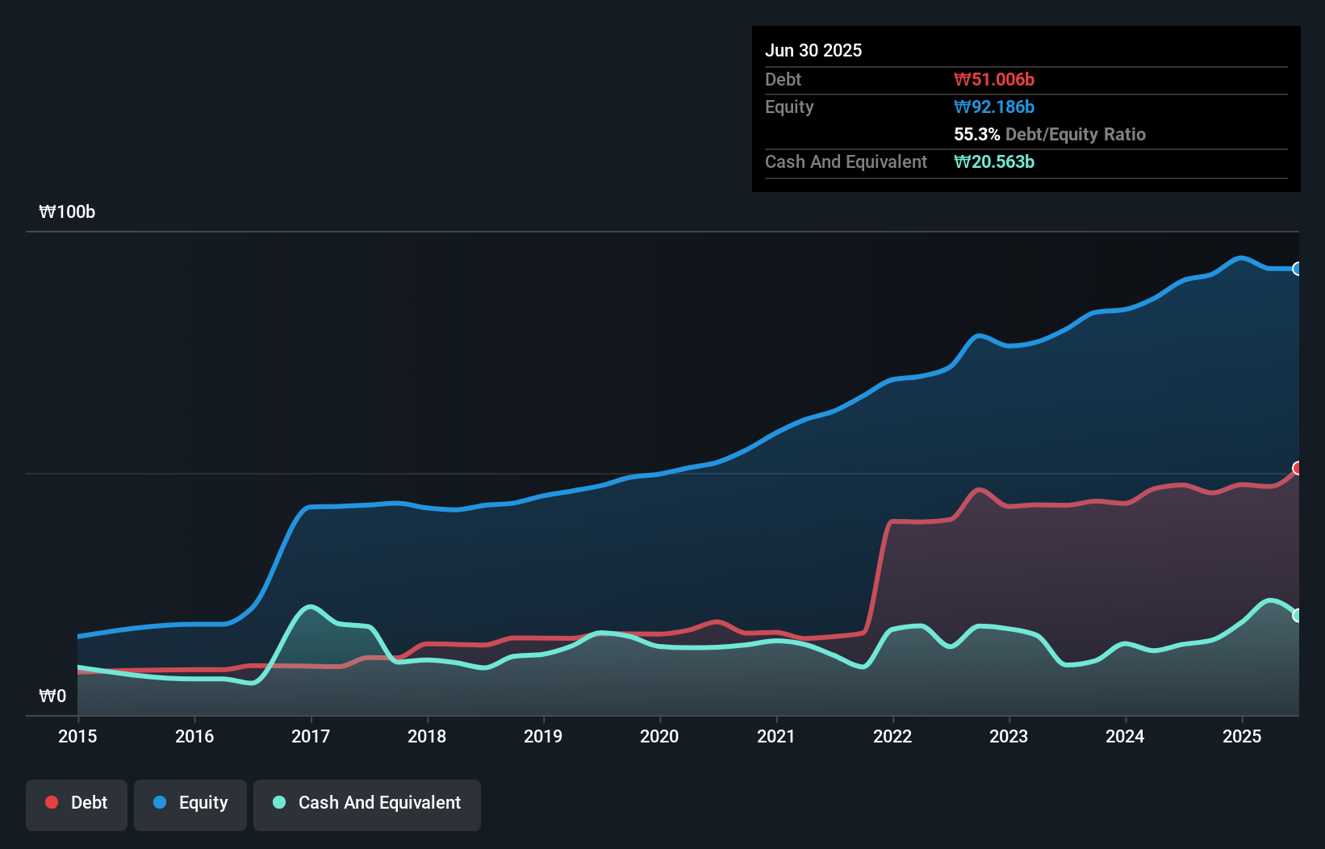Select the 2025 label on the timeline
1325x849 pixels.
(x=1242, y=736)
